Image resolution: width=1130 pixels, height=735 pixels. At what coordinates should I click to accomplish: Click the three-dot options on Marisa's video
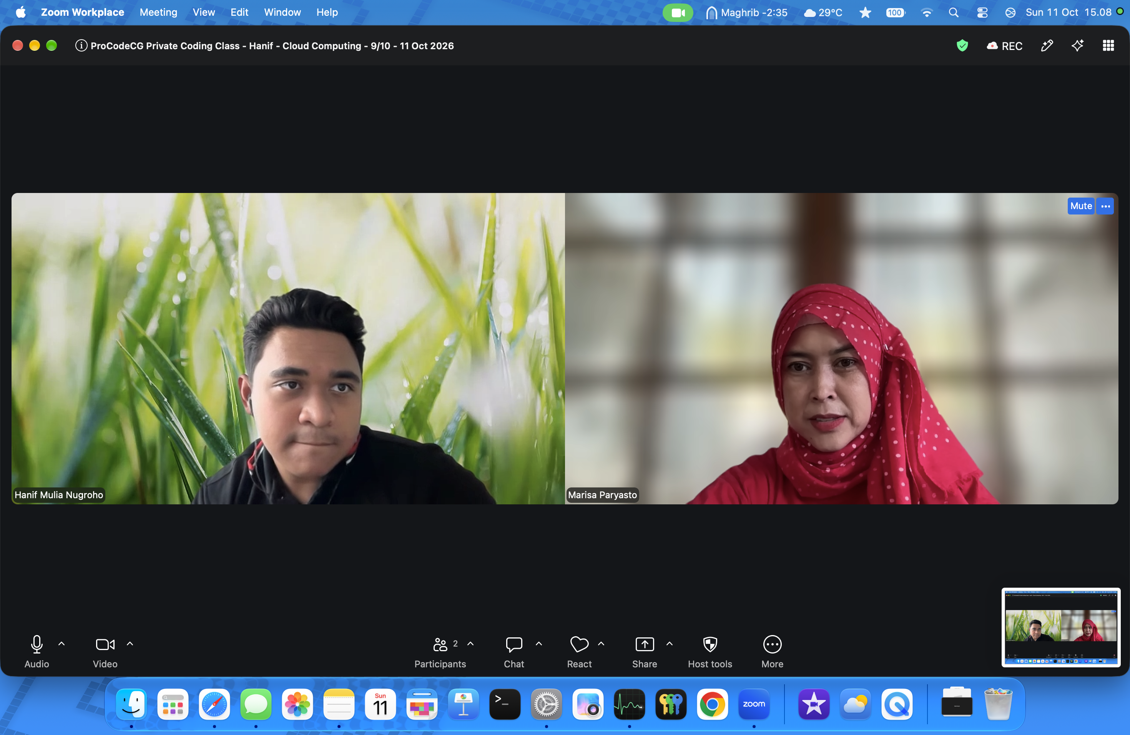point(1105,206)
